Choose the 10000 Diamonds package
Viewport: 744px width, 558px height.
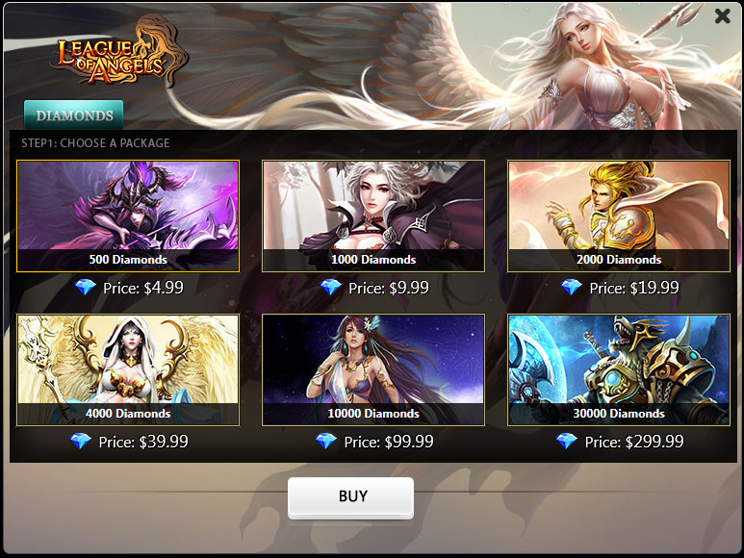point(373,369)
